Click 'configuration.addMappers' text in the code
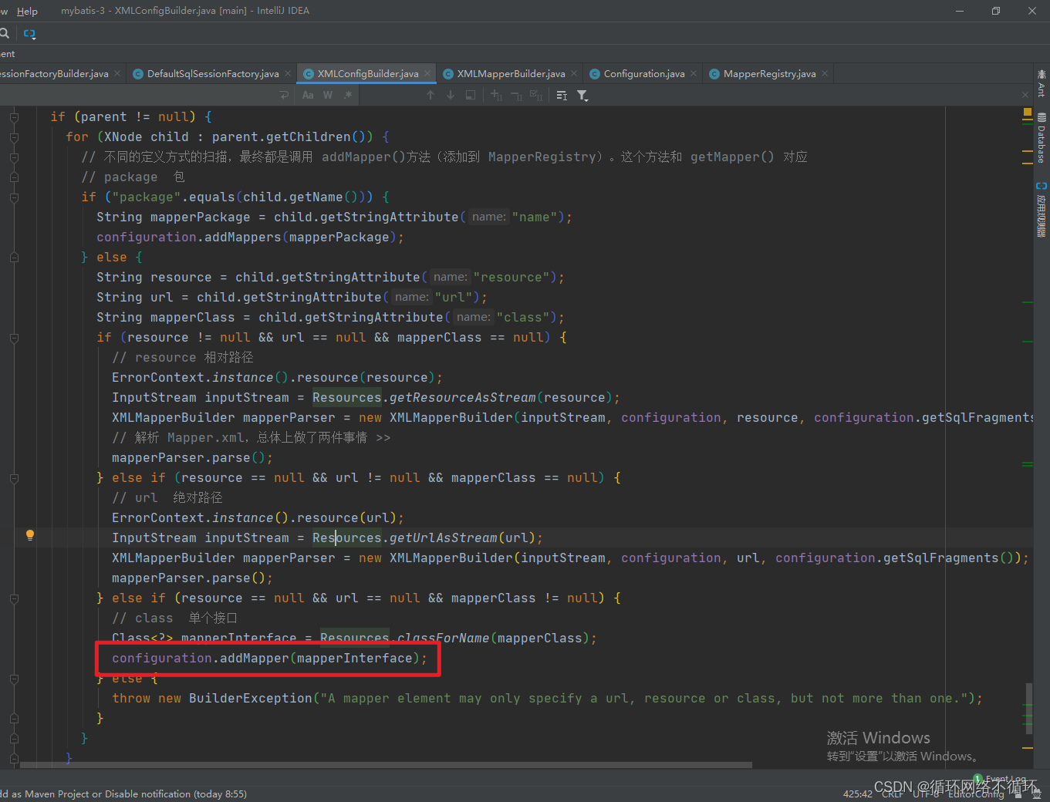The width and height of the screenshot is (1050, 802). pos(189,237)
